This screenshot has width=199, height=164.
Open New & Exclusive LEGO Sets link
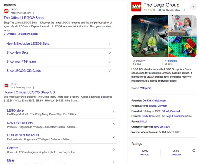[x=28, y=44]
